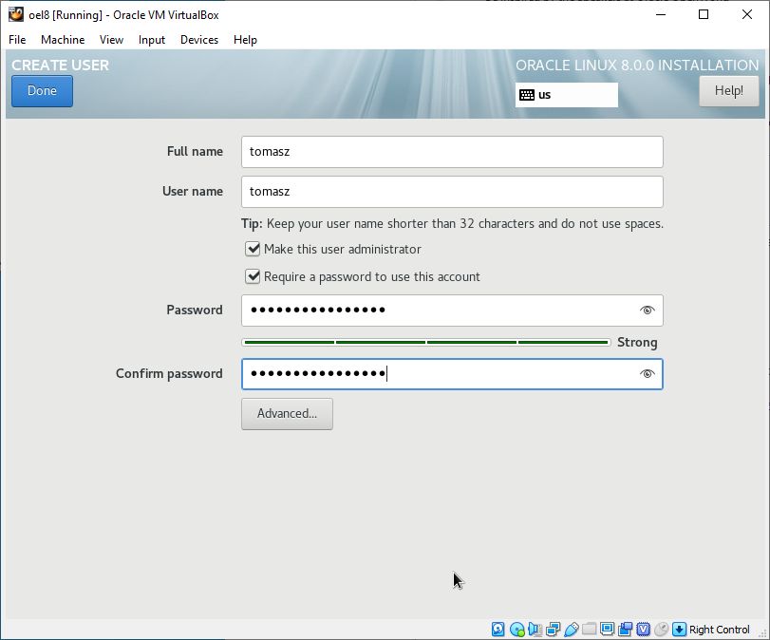Click the recording status icon
This screenshot has width=770, height=640.
(625, 630)
